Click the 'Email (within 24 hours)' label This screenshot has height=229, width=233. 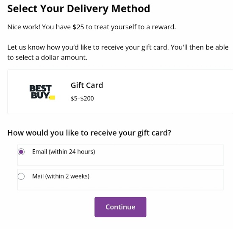coord(64,152)
